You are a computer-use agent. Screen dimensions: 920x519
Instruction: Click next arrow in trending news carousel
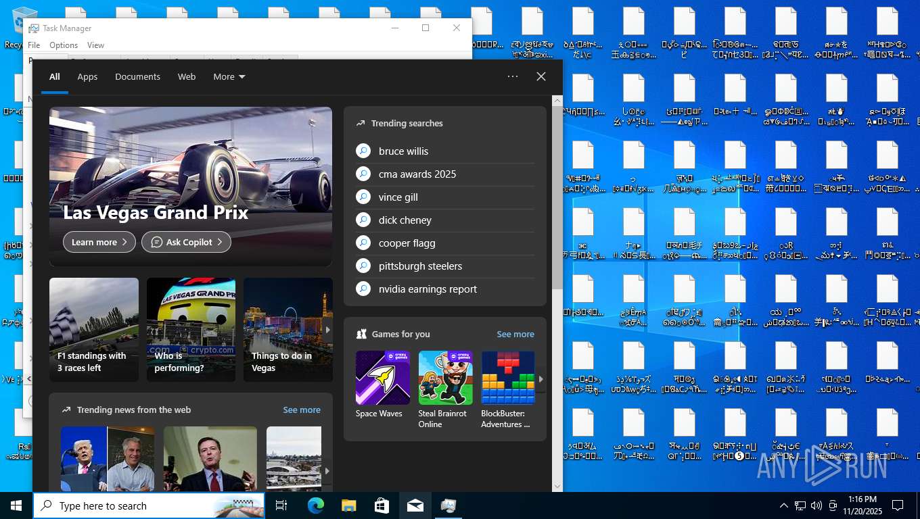[328, 471]
